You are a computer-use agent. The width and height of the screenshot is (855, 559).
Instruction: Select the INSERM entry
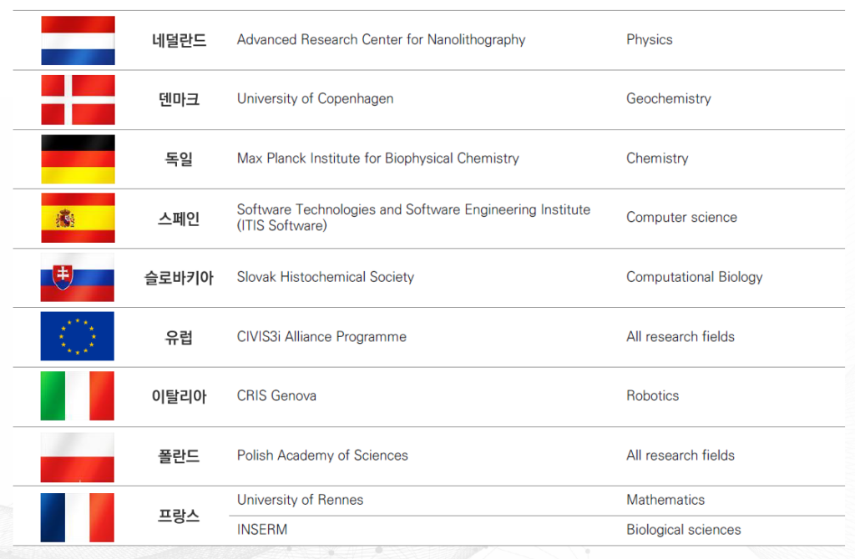point(261,530)
